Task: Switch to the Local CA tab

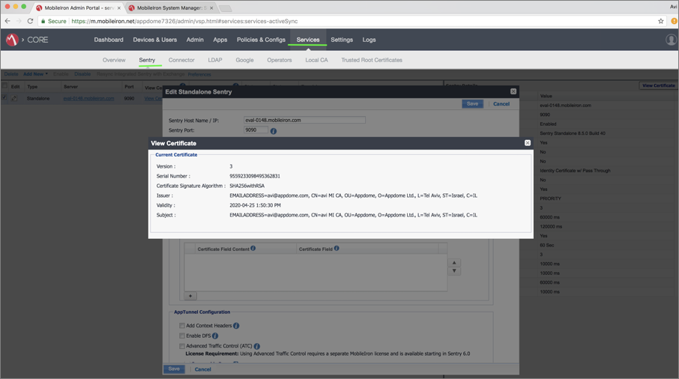Action: click(x=316, y=60)
